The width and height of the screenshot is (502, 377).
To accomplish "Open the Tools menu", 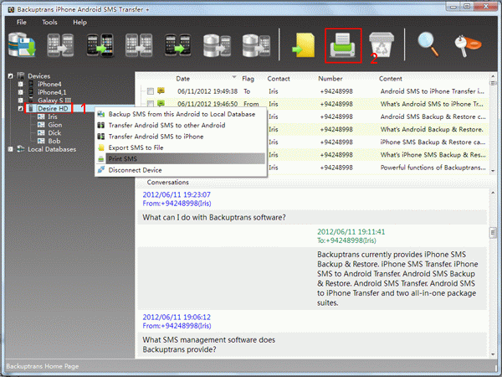I will click(49, 22).
